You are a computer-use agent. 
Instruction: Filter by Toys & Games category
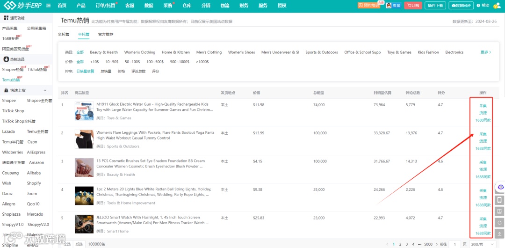[399, 52]
